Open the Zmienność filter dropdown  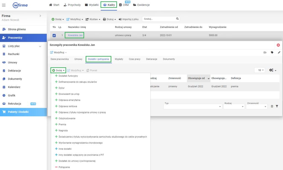(257, 107)
